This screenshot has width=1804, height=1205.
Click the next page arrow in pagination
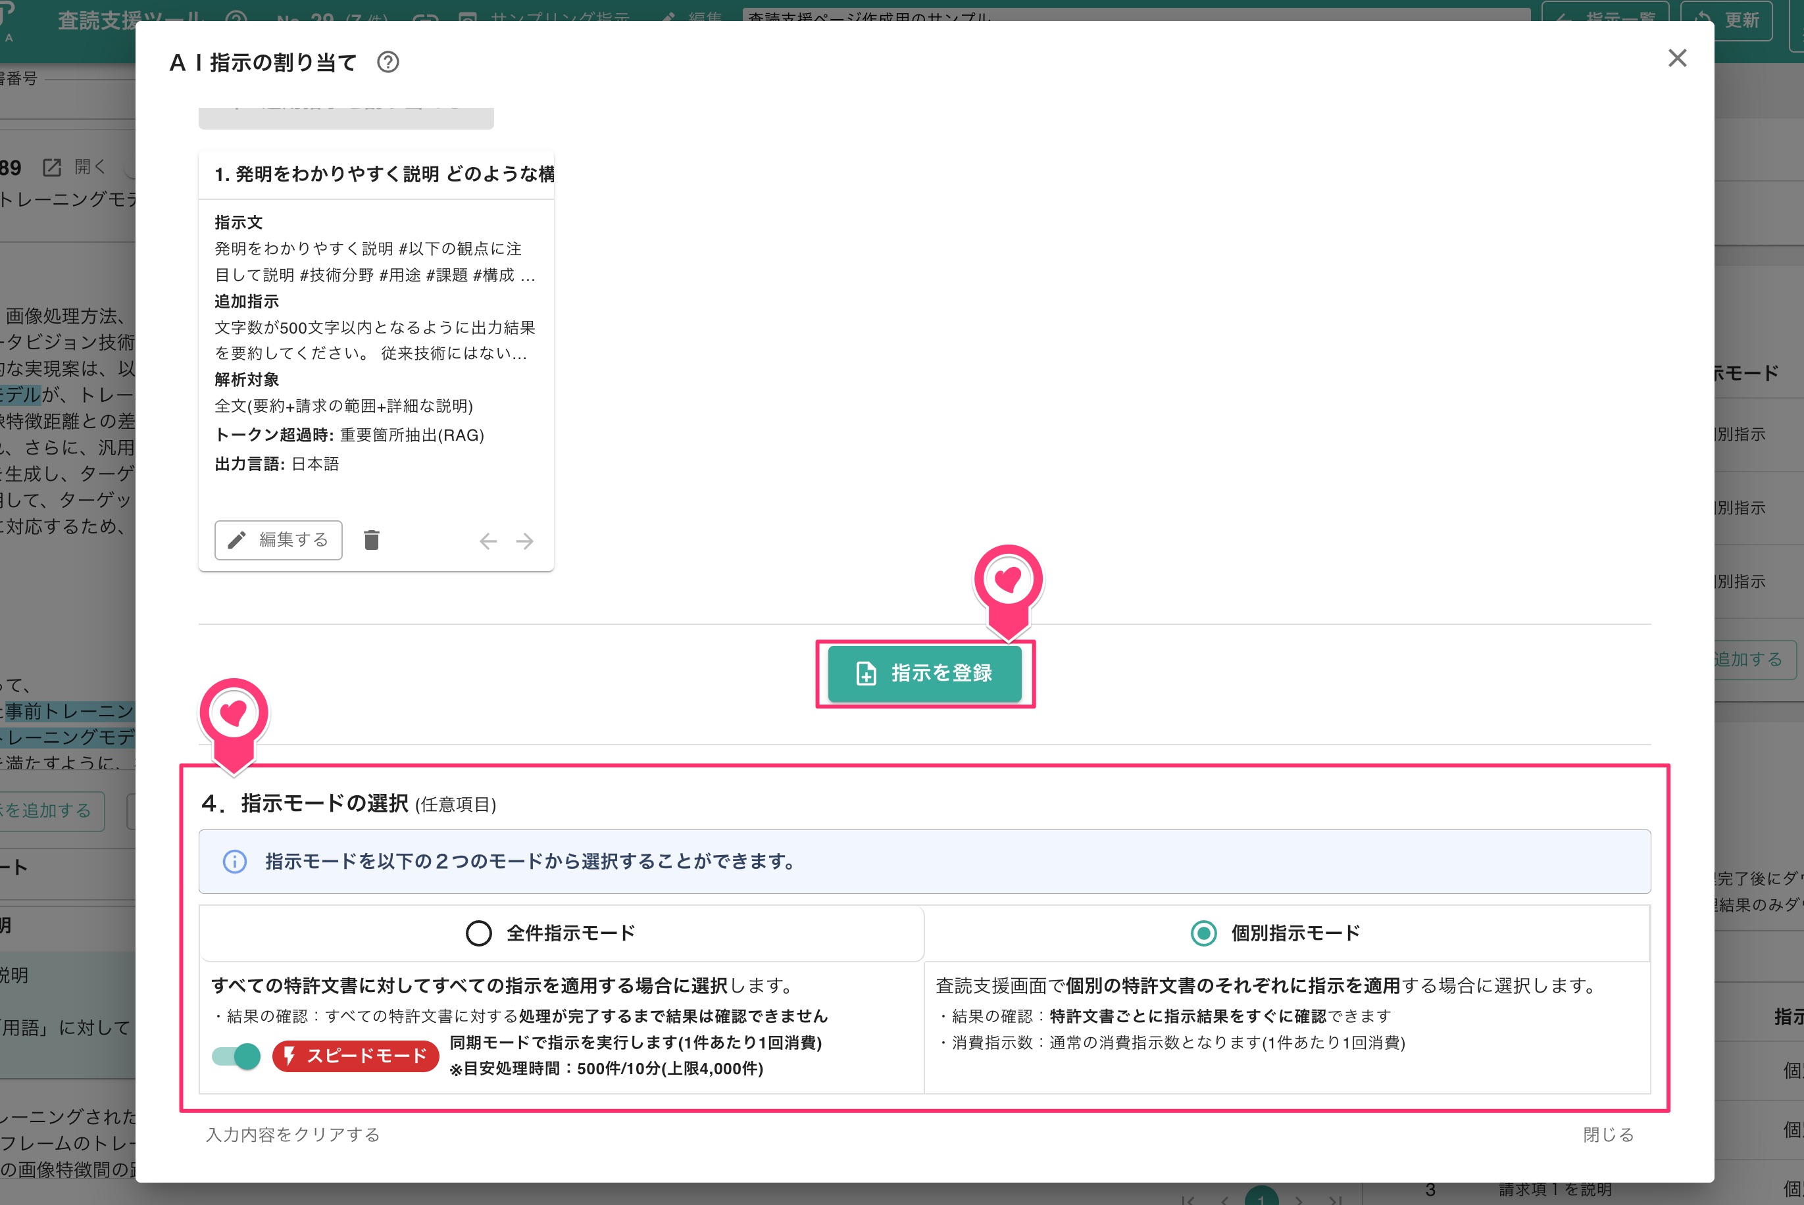[1299, 1198]
